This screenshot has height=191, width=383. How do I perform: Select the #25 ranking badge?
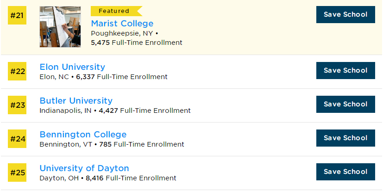18,173
